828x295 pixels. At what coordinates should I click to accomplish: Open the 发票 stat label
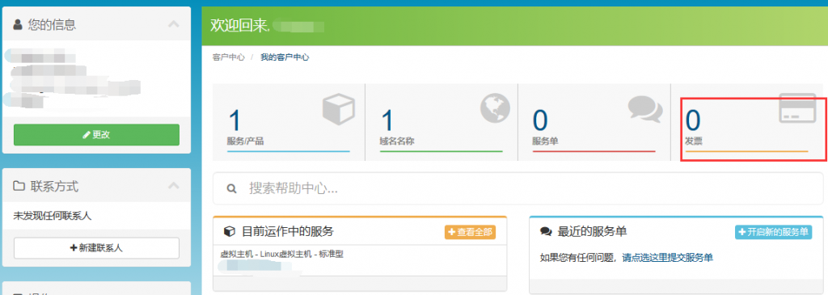pos(694,141)
